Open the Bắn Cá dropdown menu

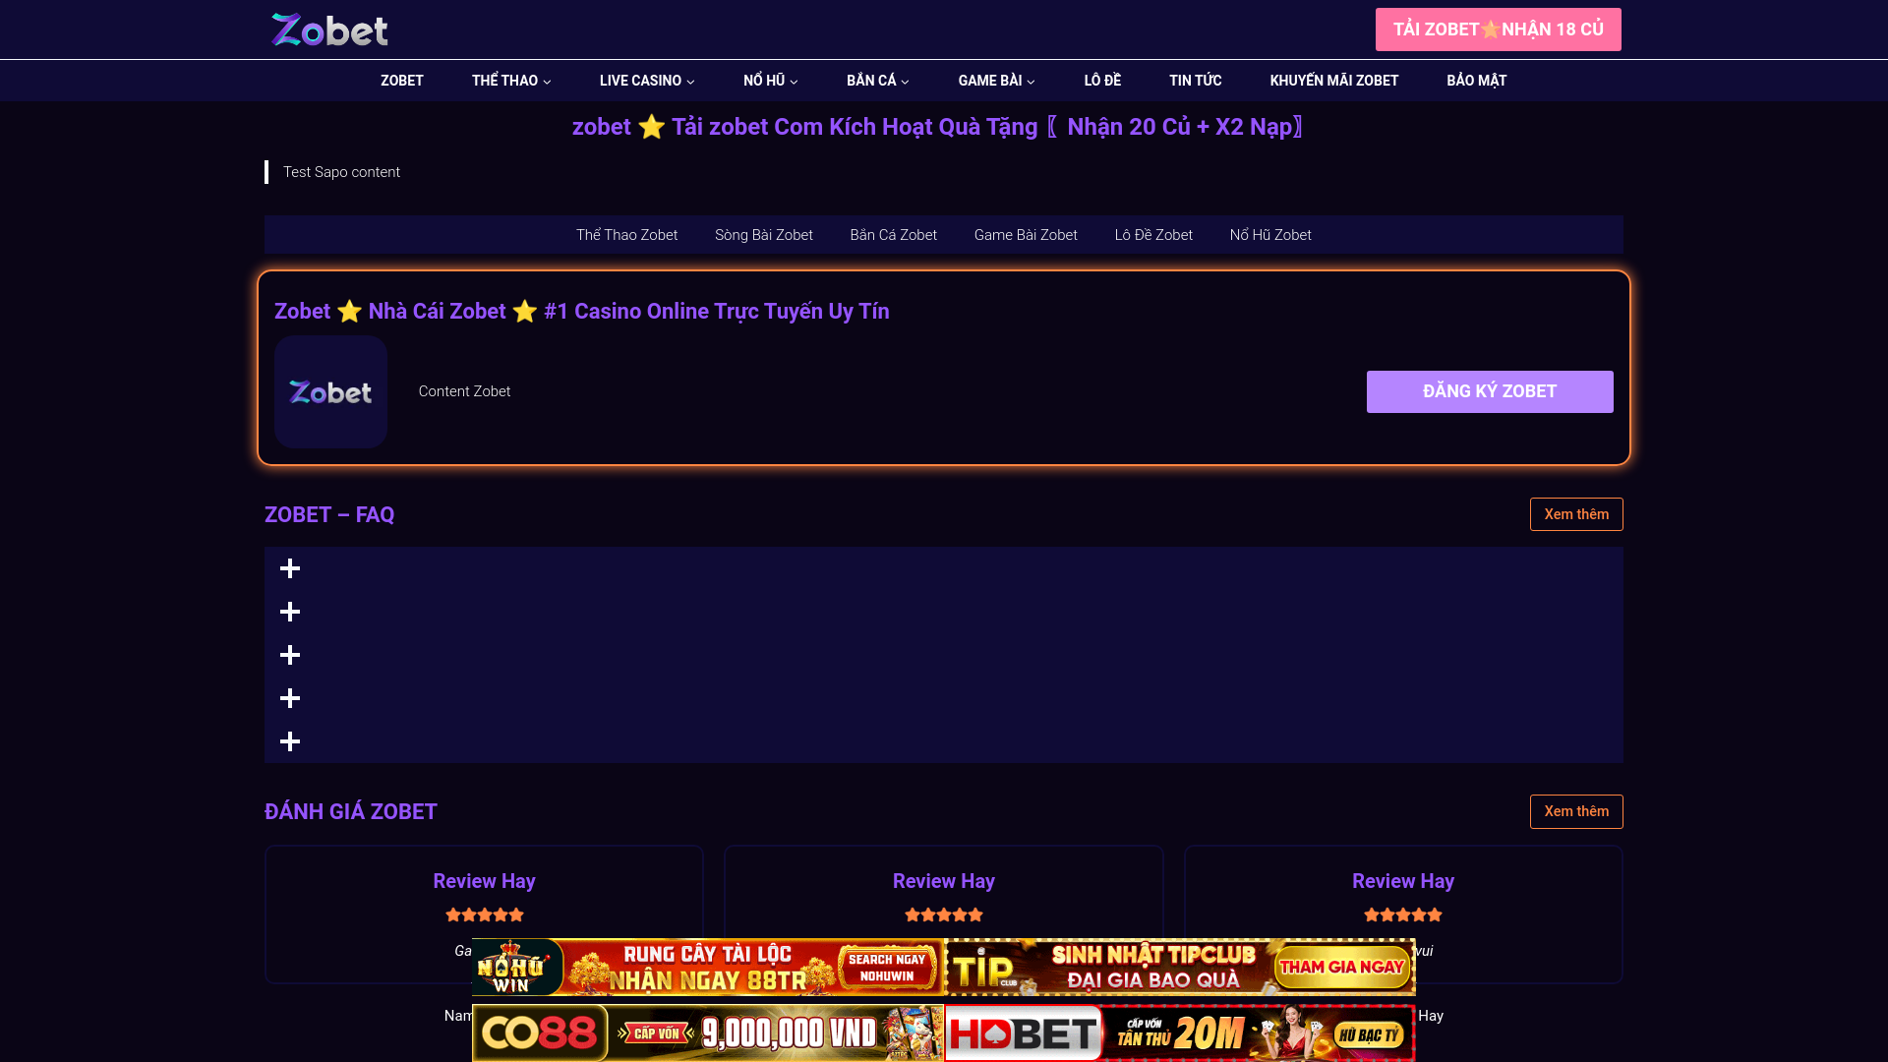click(x=878, y=81)
